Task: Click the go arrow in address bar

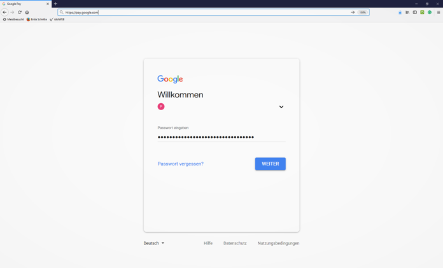Action: (x=353, y=12)
